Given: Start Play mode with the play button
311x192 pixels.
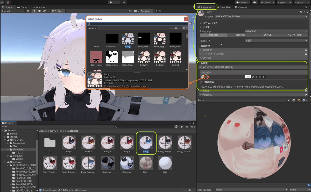Looking at the screenshot, I should [111, 2].
